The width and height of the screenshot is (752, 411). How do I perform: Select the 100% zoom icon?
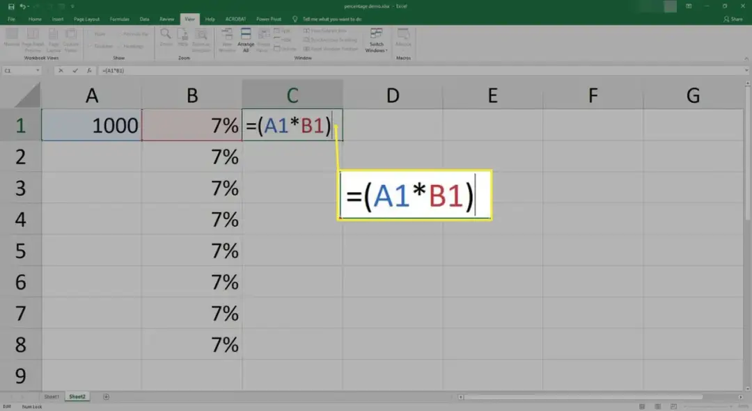coord(182,36)
